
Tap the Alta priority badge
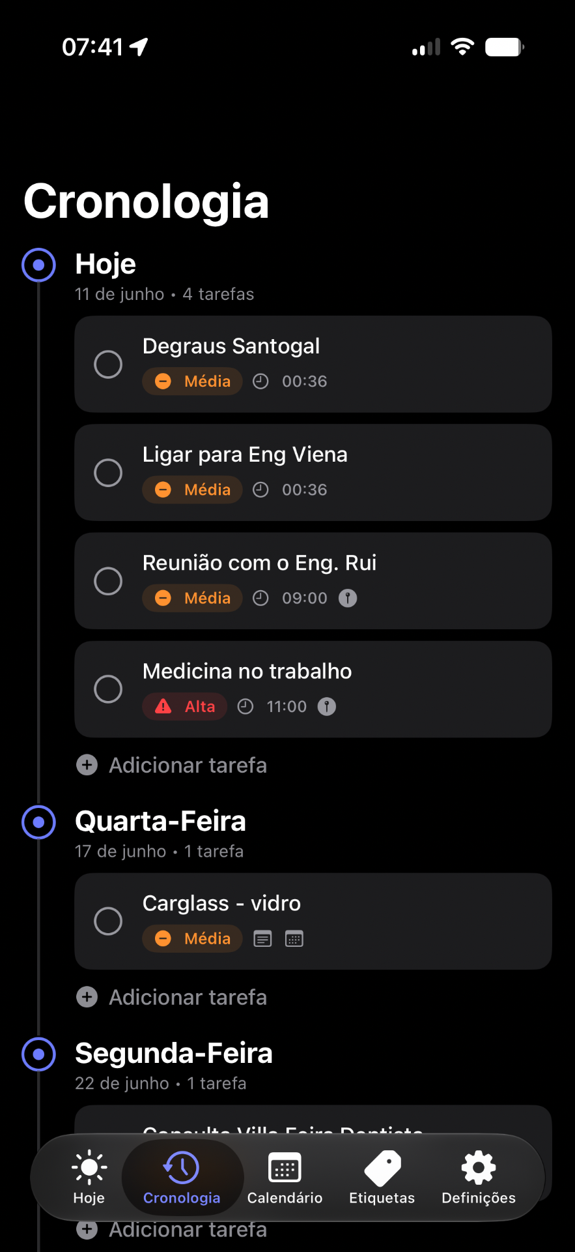tap(185, 706)
